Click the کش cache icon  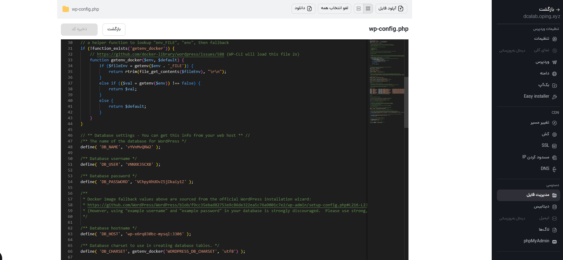pos(554,134)
